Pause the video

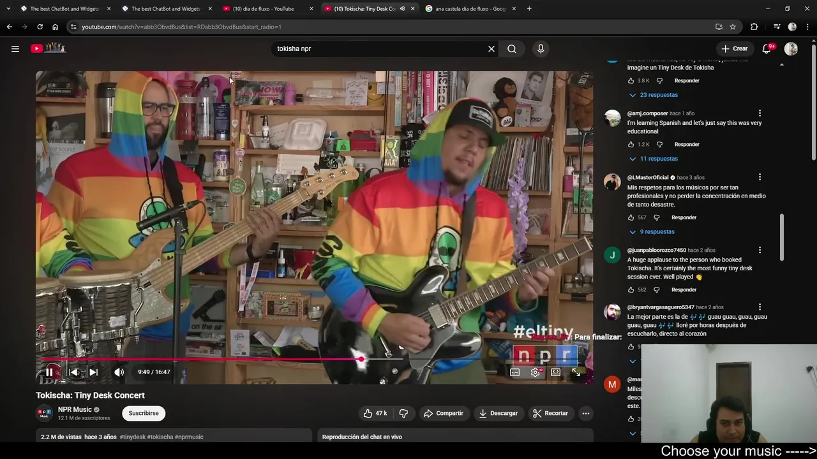pyautogui.click(x=49, y=372)
